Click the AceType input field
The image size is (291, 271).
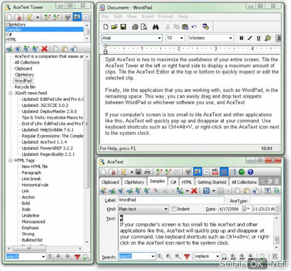click(x=265, y=201)
